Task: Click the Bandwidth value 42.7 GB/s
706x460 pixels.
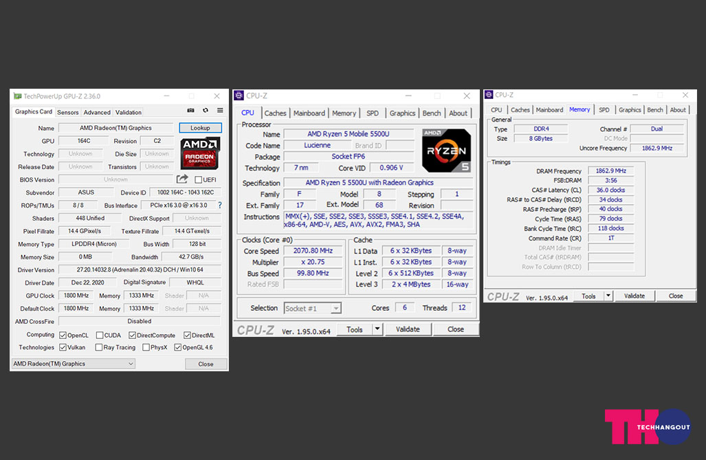Action: pyautogui.click(x=191, y=256)
